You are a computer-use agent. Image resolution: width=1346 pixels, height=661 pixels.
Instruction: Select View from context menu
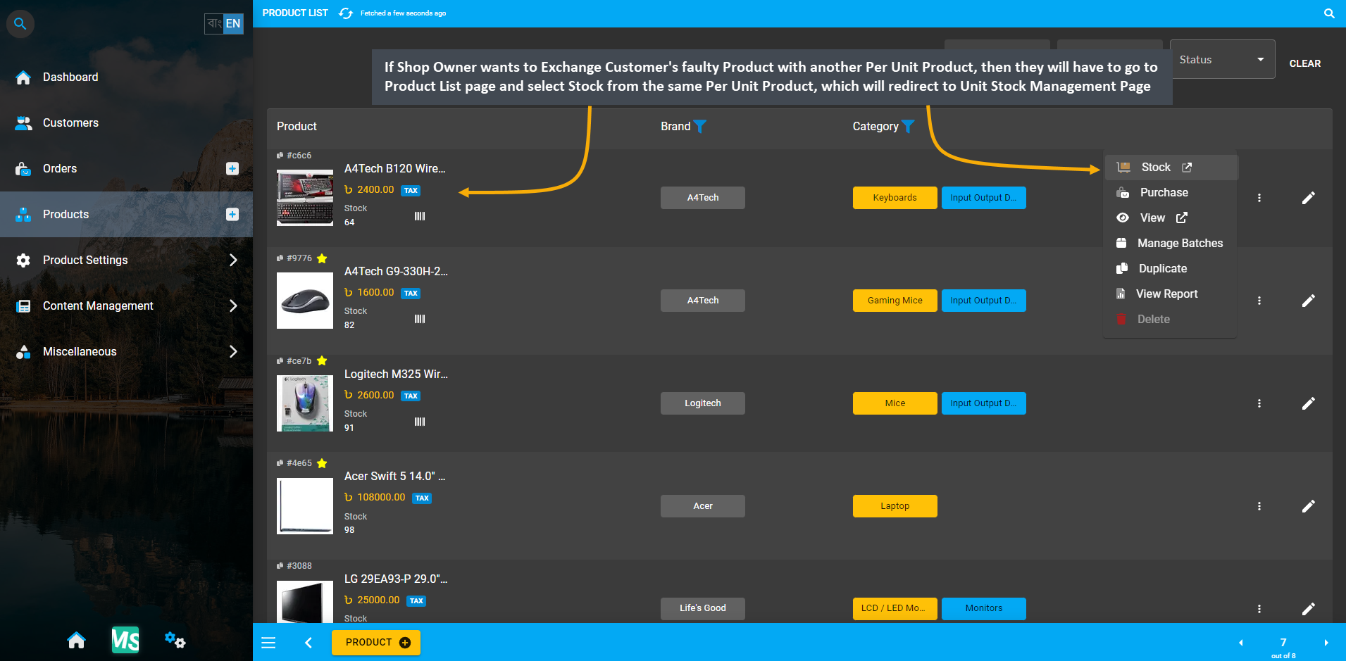(x=1170, y=218)
